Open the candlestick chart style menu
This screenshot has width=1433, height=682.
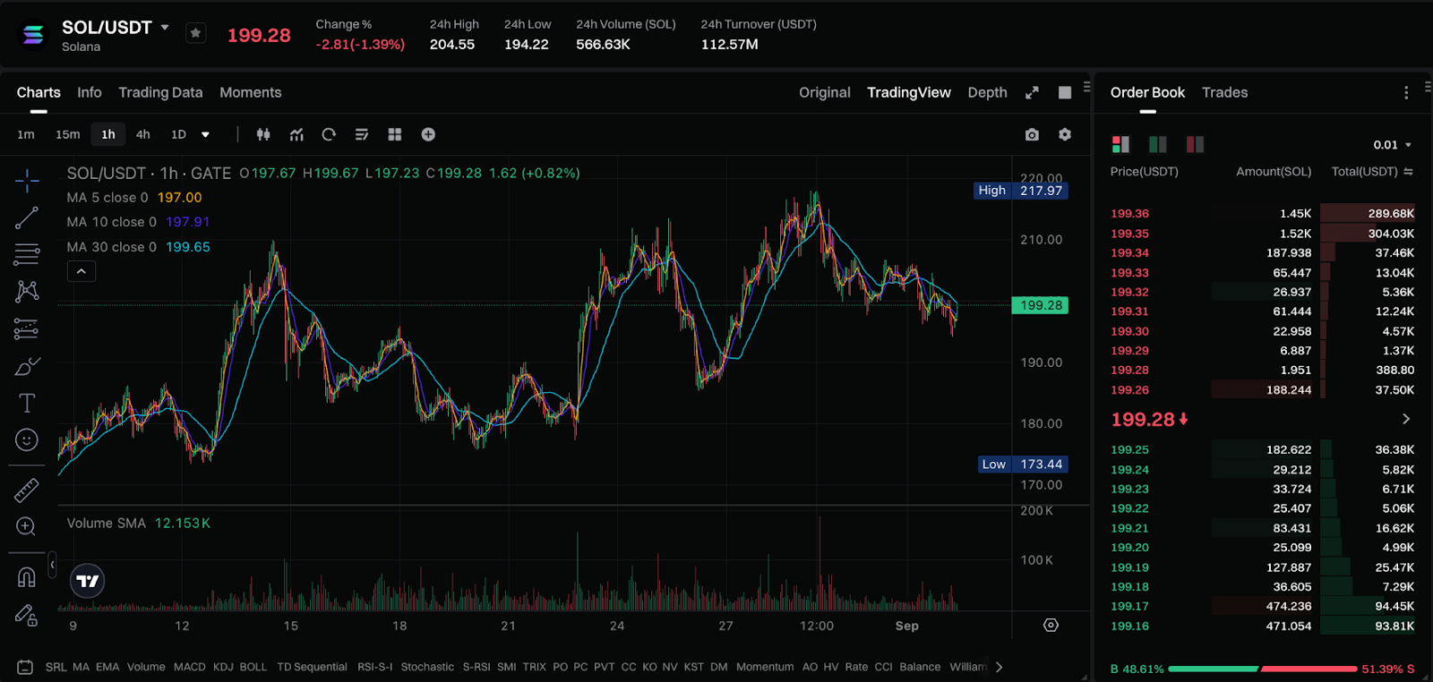pos(263,134)
